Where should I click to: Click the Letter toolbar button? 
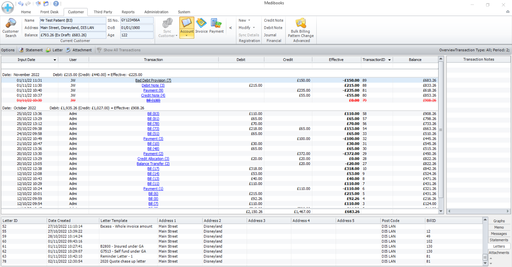click(54, 50)
